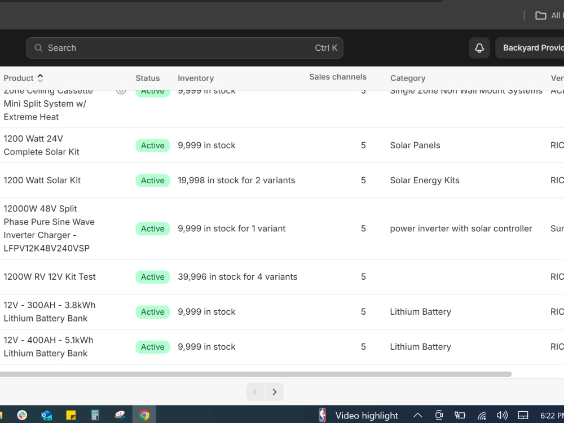Click Lithium Battery category for 400AH bank
Image resolution: width=564 pixels, height=423 pixels.
click(x=421, y=346)
